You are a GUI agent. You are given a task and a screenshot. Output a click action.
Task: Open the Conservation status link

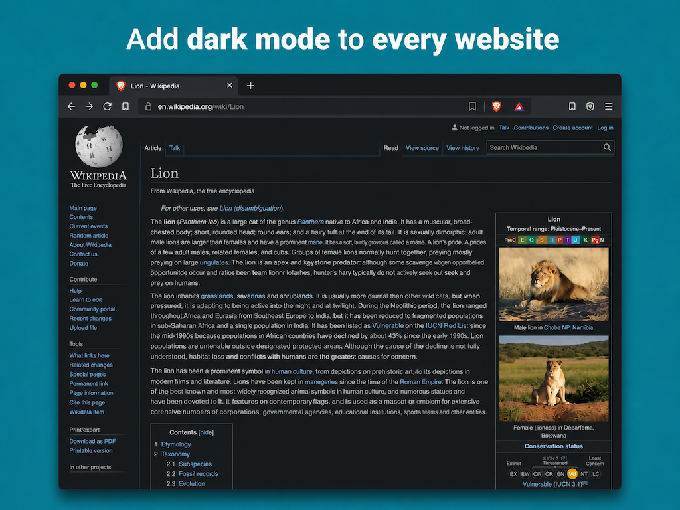coord(553,446)
